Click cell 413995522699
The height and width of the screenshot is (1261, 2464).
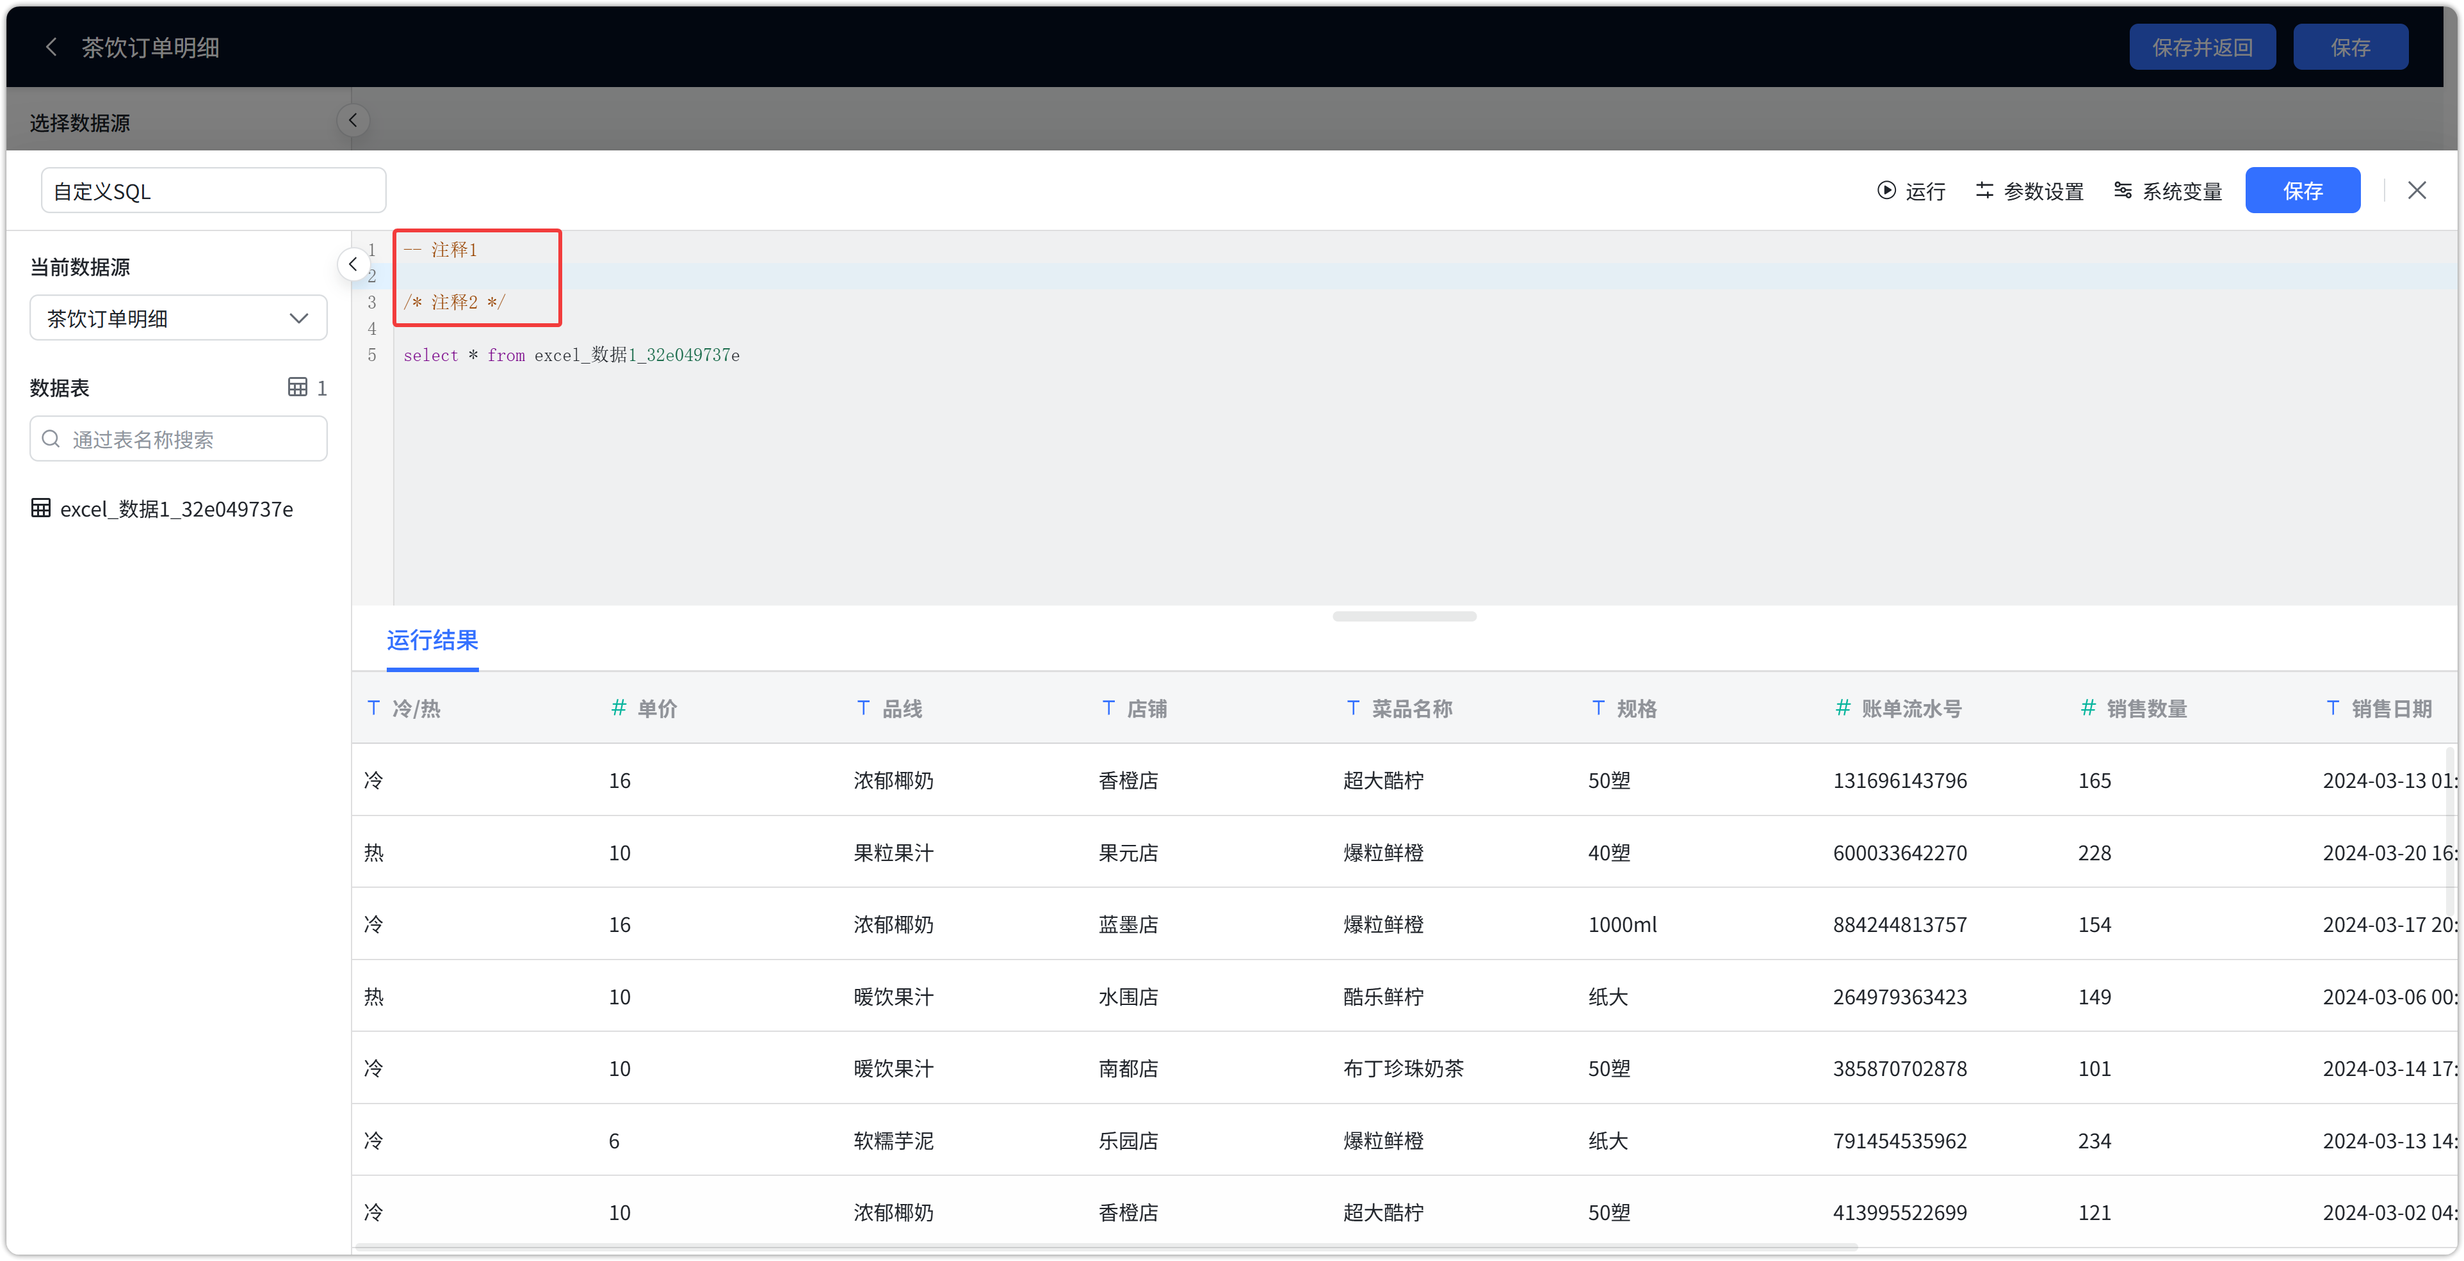tap(1900, 1212)
